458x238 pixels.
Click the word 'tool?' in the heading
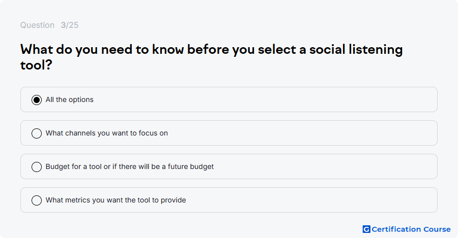(x=36, y=65)
